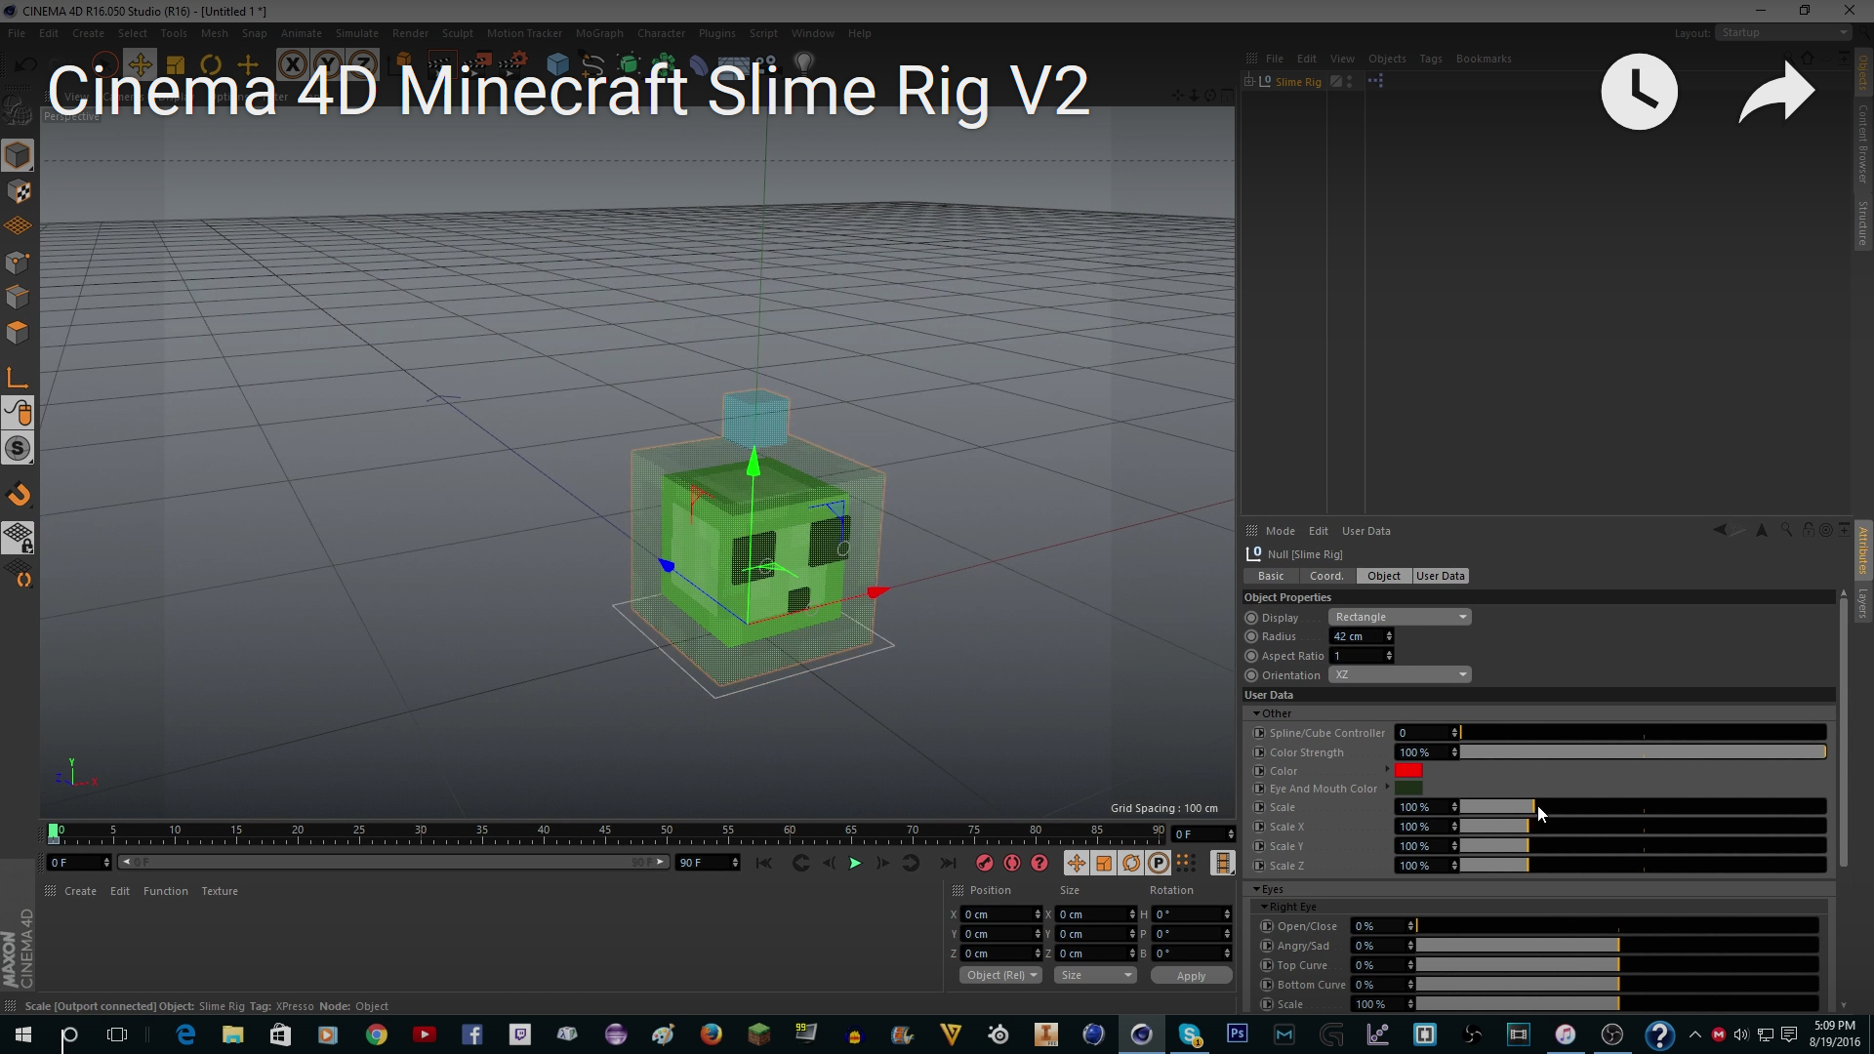Image resolution: width=1874 pixels, height=1054 pixels.
Task: Click the video Share arrow
Action: point(1776,92)
